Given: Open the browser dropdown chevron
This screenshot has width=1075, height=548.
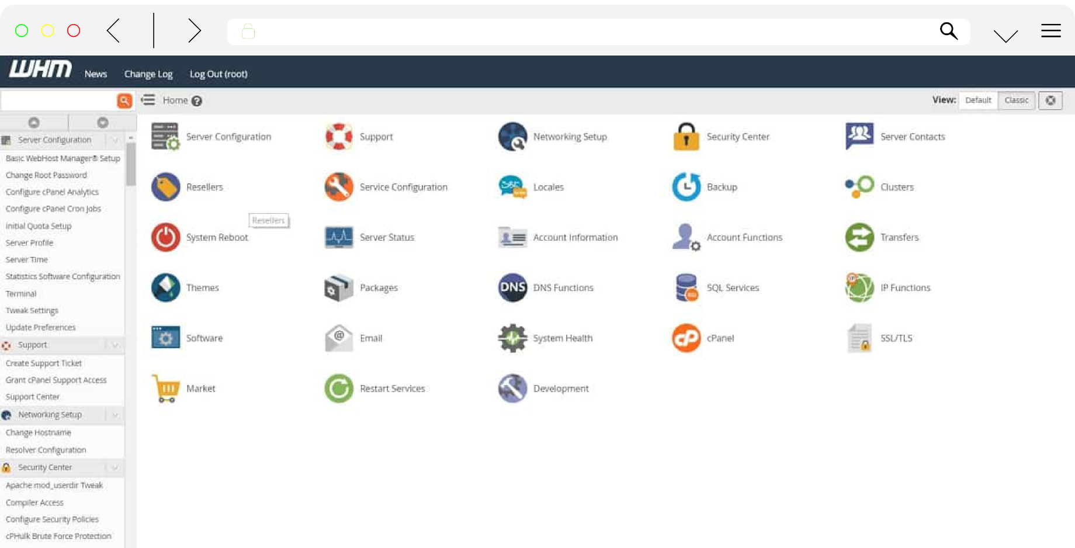Looking at the screenshot, I should tap(1005, 36).
